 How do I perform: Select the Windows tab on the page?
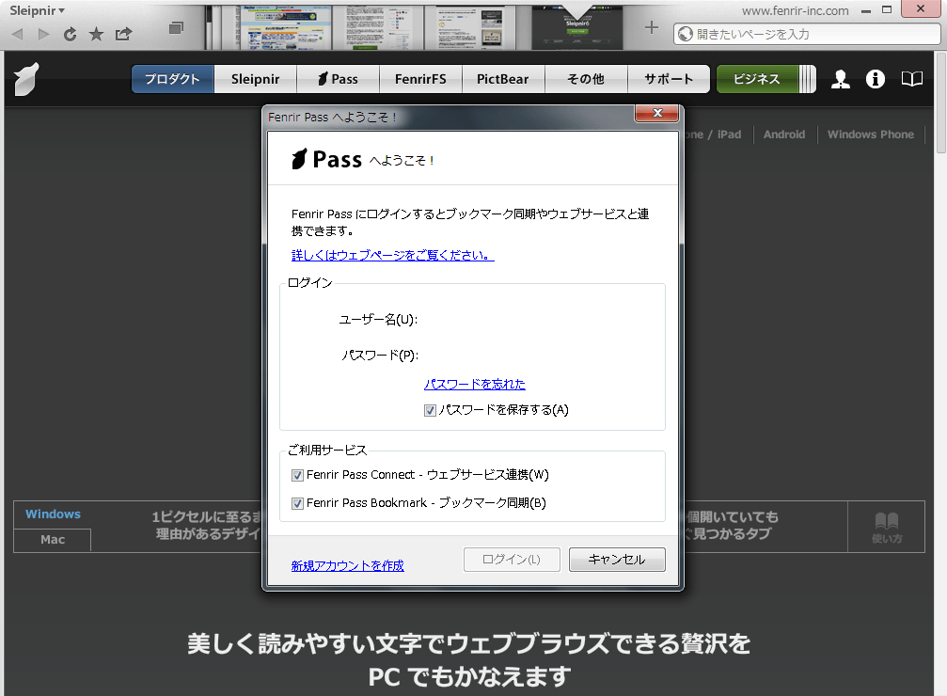pos(53,514)
